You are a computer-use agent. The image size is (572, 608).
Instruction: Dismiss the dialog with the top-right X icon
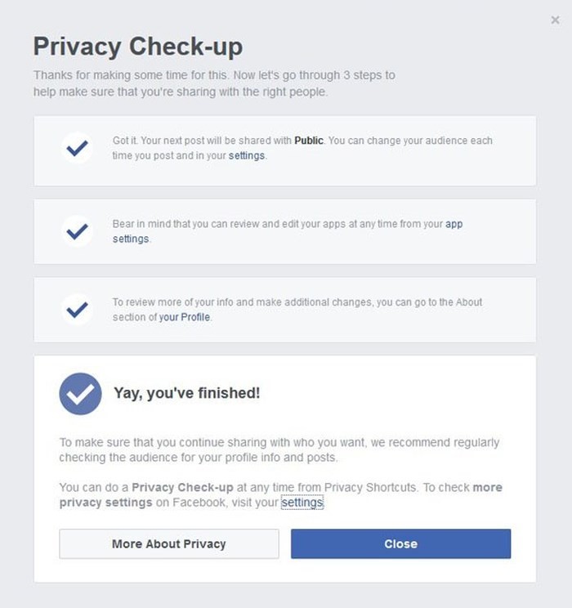click(556, 20)
